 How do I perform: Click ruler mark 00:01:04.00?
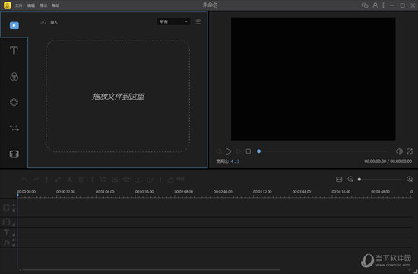[105, 192]
